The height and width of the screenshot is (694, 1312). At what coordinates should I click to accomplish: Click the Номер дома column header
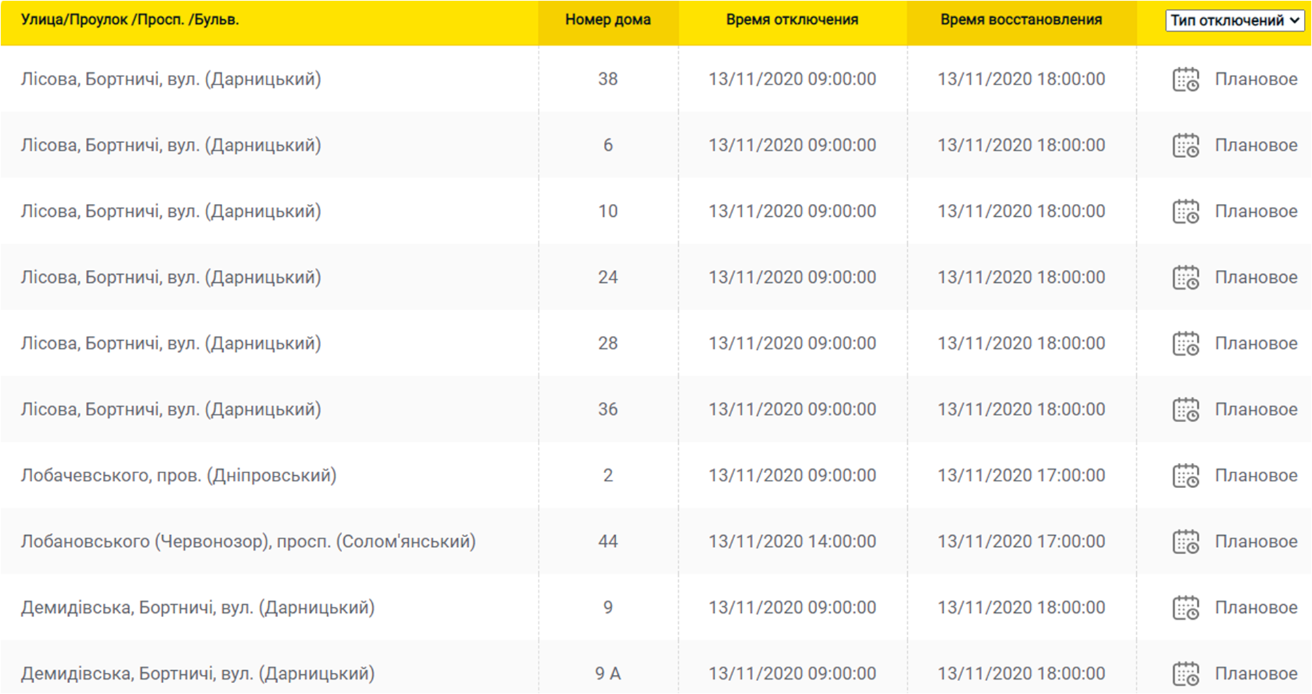click(x=607, y=20)
